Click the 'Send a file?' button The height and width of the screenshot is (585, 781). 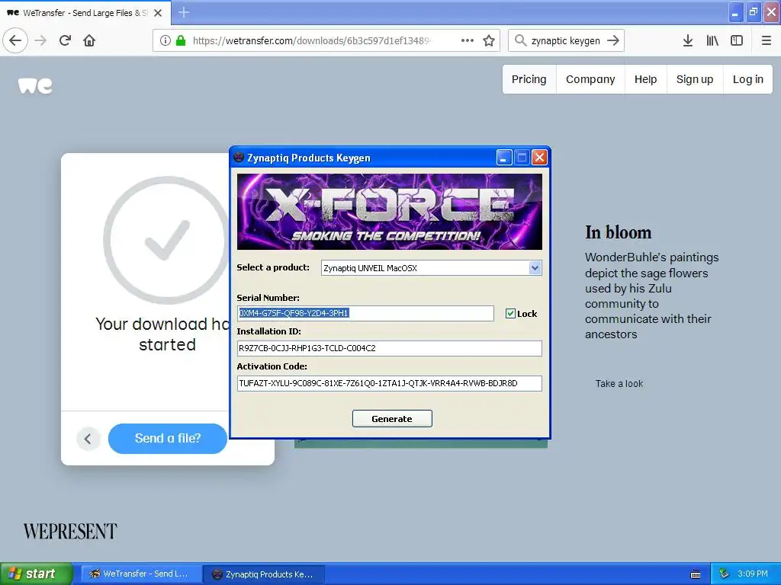pyautogui.click(x=168, y=438)
